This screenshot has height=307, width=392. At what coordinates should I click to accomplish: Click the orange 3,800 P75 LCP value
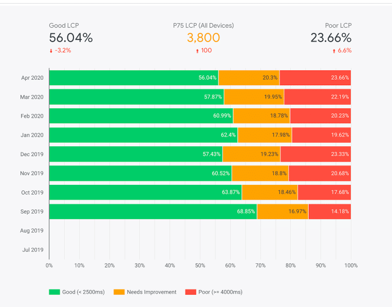pyautogui.click(x=203, y=37)
